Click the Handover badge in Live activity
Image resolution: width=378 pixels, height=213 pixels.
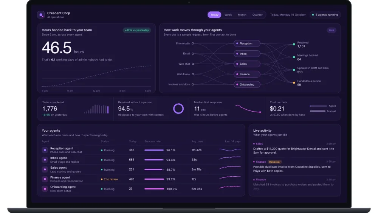(274, 162)
